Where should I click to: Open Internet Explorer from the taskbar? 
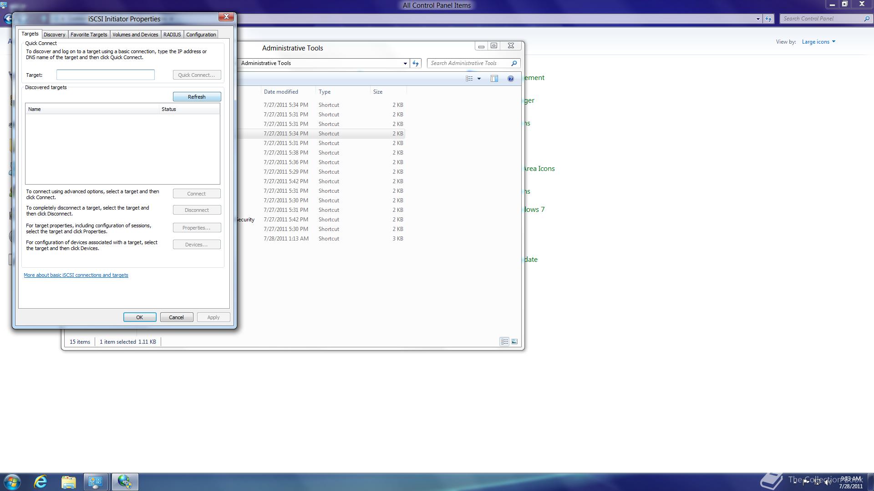tap(41, 482)
